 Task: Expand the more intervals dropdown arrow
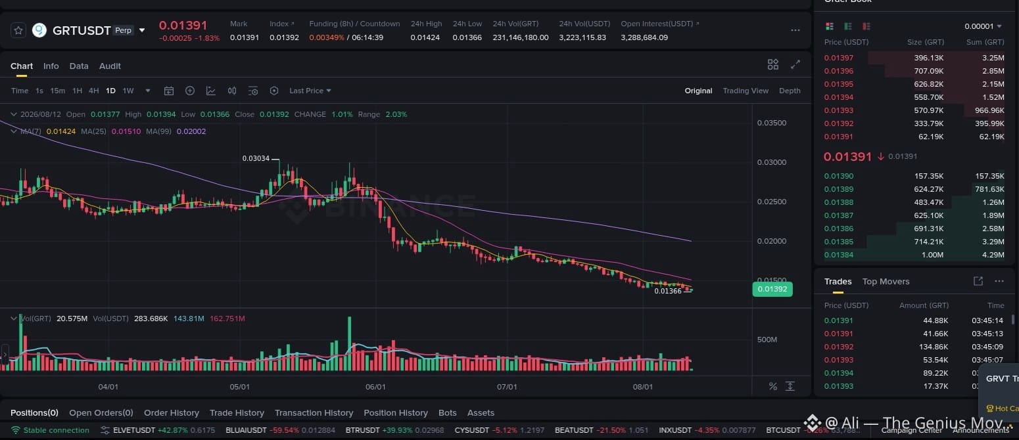148,91
